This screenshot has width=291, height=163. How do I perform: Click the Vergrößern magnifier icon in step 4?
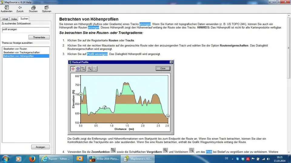[x=165, y=150]
